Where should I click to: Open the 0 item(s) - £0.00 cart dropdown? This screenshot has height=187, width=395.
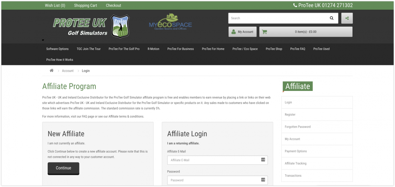[306, 32]
